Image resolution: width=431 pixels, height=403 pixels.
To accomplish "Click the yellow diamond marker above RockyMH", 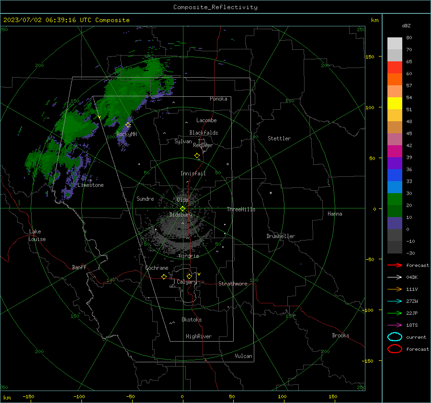I will coord(128,125).
